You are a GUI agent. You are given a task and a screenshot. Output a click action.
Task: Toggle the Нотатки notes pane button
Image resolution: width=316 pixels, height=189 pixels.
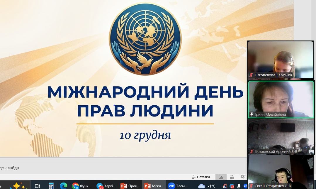201,177
